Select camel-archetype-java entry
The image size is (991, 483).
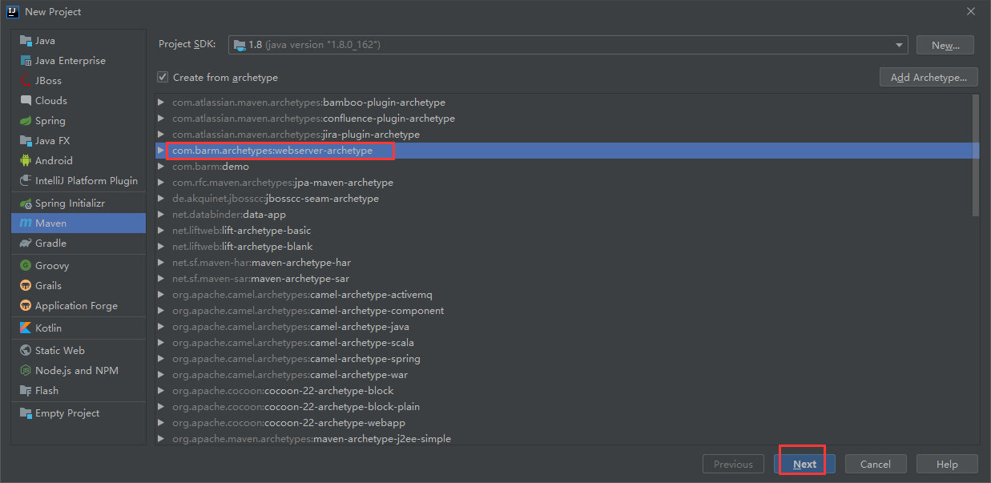pyautogui.click(x=567, y=327)
